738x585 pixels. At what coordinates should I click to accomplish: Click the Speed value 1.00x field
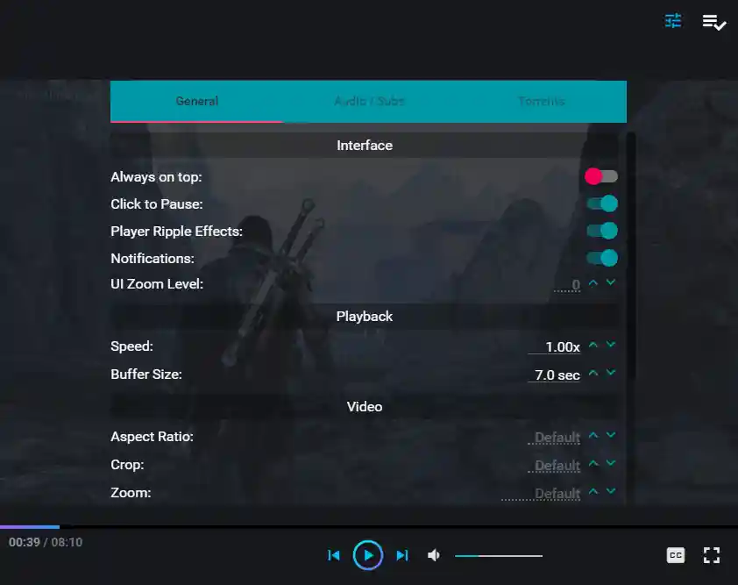click(x=554, y=347)
